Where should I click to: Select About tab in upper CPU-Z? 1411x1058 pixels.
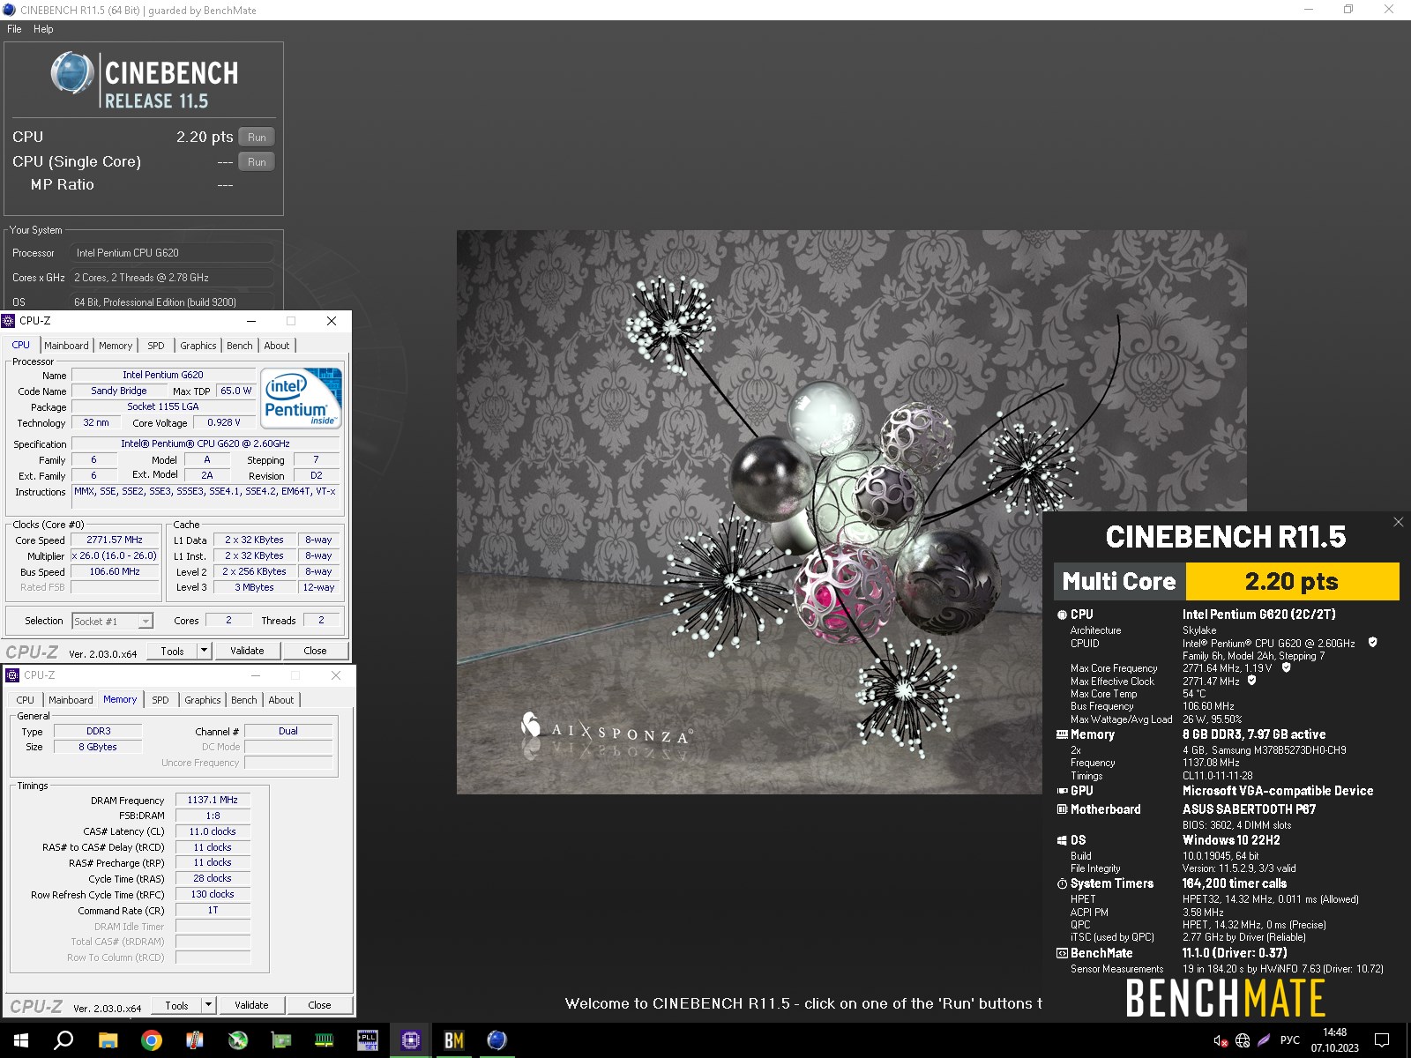pos(277,346)
